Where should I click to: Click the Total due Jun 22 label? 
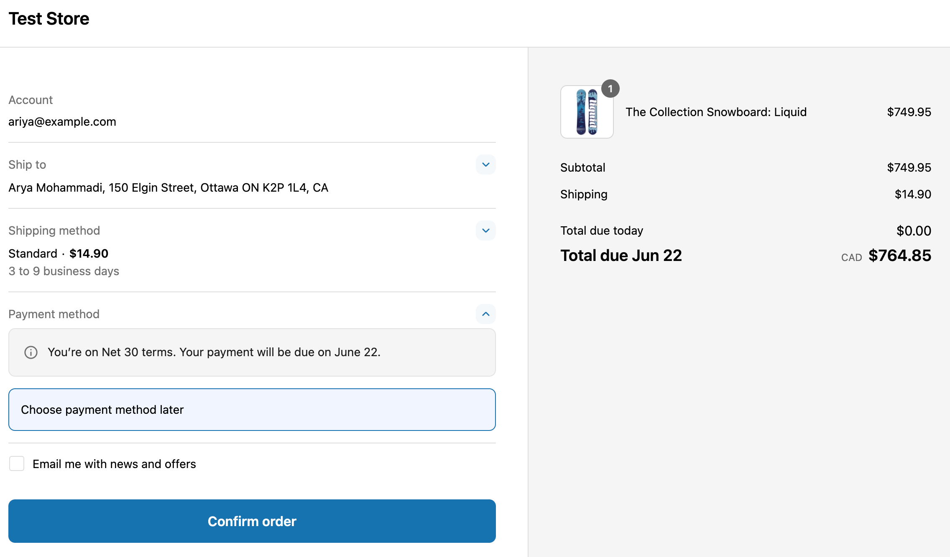pos(621,256)
